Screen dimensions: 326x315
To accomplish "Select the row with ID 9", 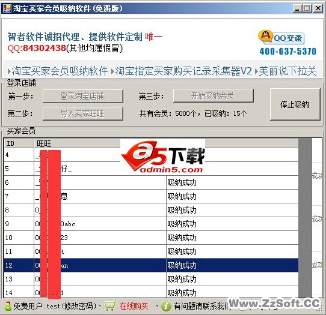I will 151,224.
